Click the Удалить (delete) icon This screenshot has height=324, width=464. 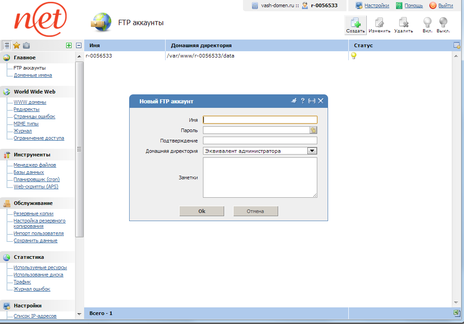pos(403,22)
